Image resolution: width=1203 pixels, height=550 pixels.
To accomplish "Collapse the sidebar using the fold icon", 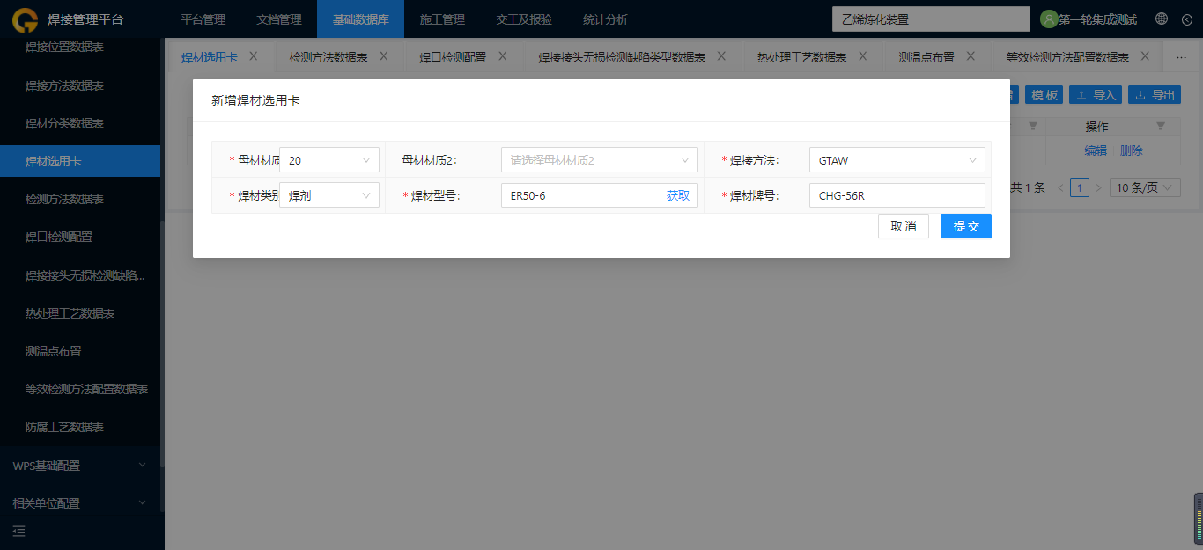I will pyautogui.click(x=18, y=531).
